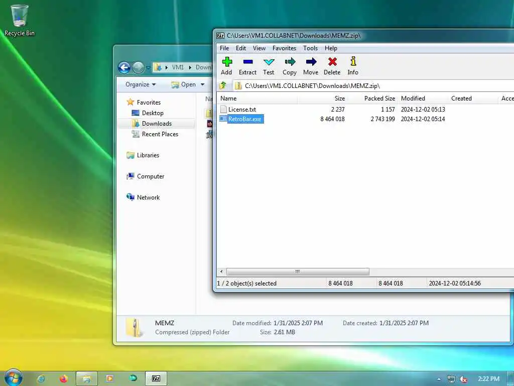Sort by Size column header
Screen dimensions: 514x386
click(322, 98)
